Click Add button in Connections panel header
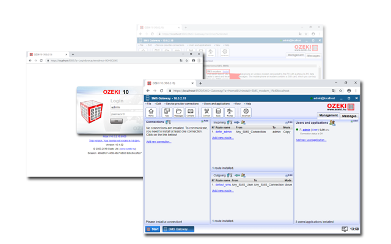Screen dimensions: 391x244 [x=205, y=121]
